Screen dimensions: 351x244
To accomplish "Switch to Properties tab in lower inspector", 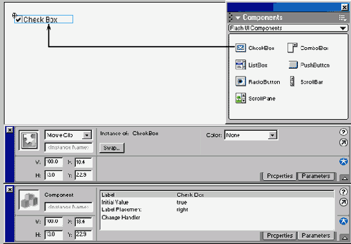I will pos(280,236).
